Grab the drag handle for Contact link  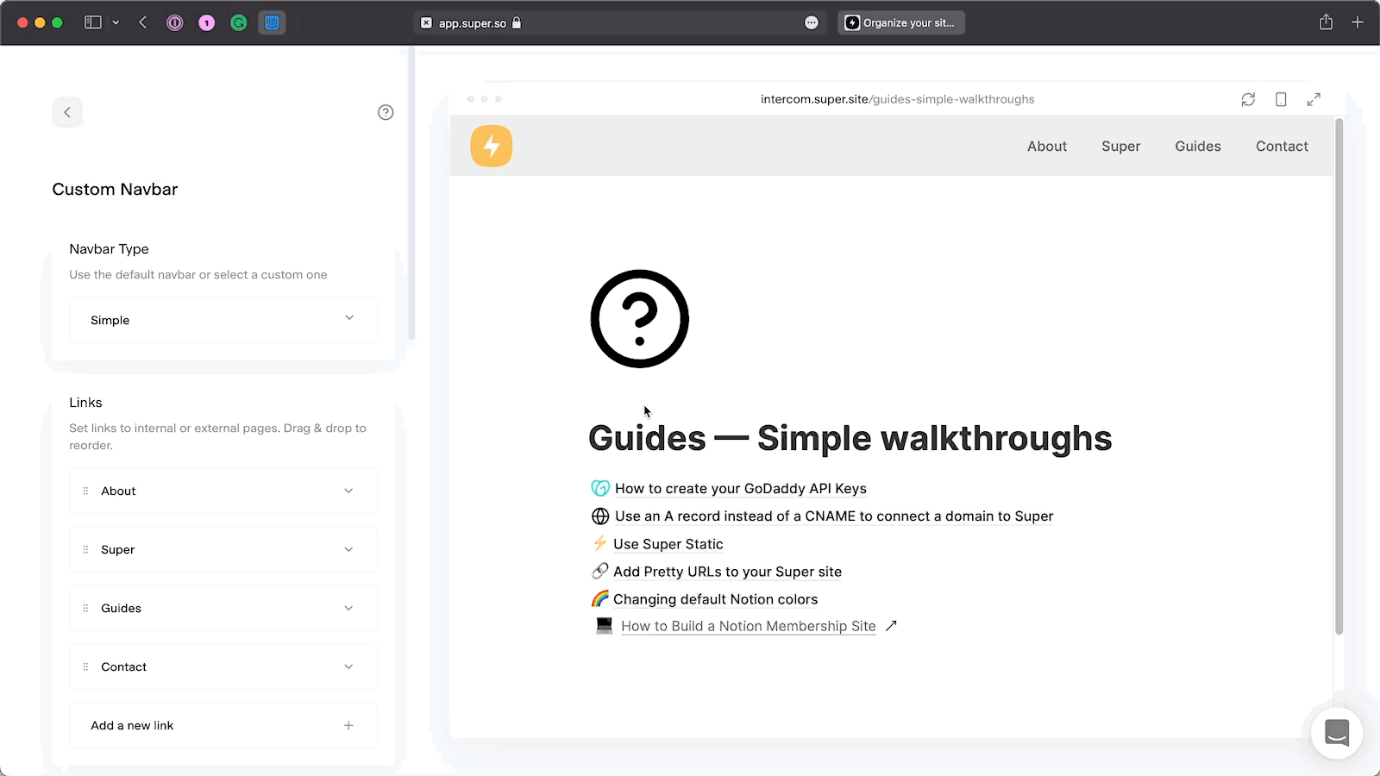click(85, 666)
